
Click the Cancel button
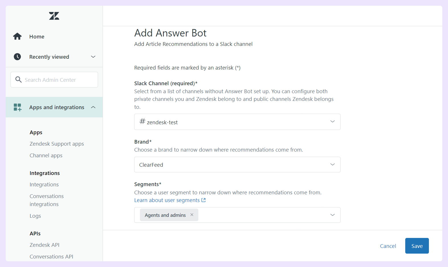[388, 246]
